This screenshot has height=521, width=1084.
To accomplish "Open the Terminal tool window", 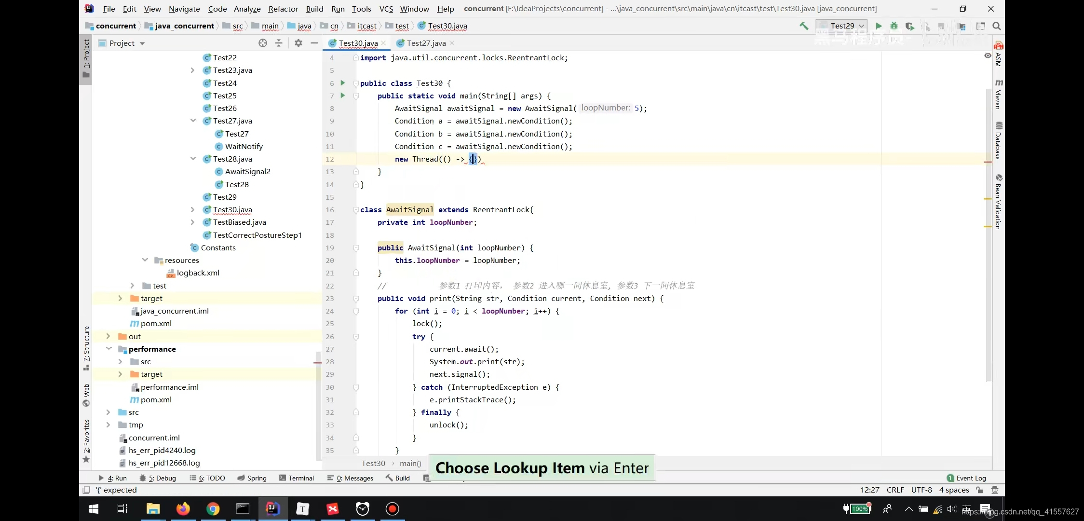I will tap(297, 478).
